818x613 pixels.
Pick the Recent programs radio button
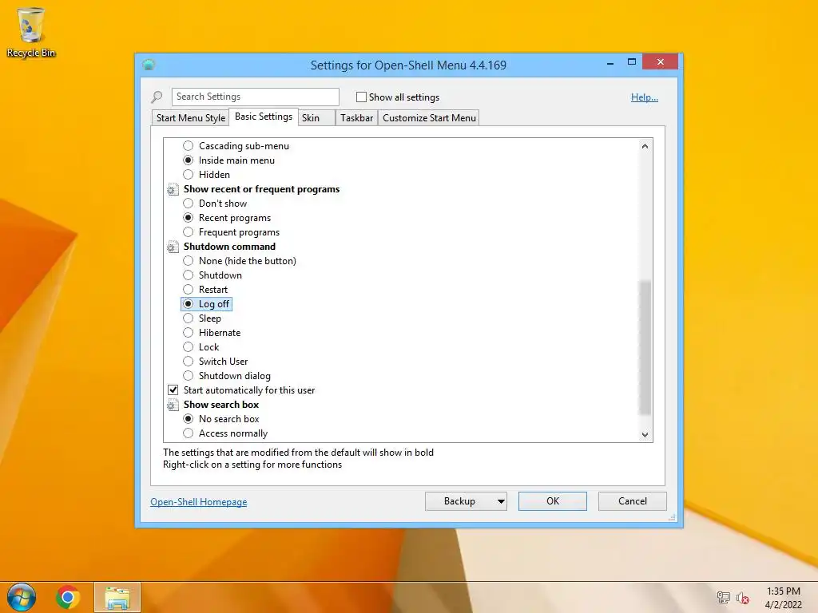[x=188, y=218]
